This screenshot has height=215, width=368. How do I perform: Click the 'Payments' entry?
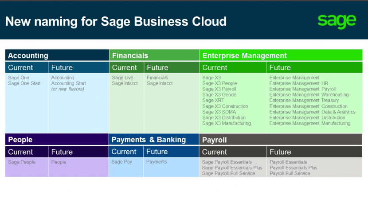click(x=157, y=162)
